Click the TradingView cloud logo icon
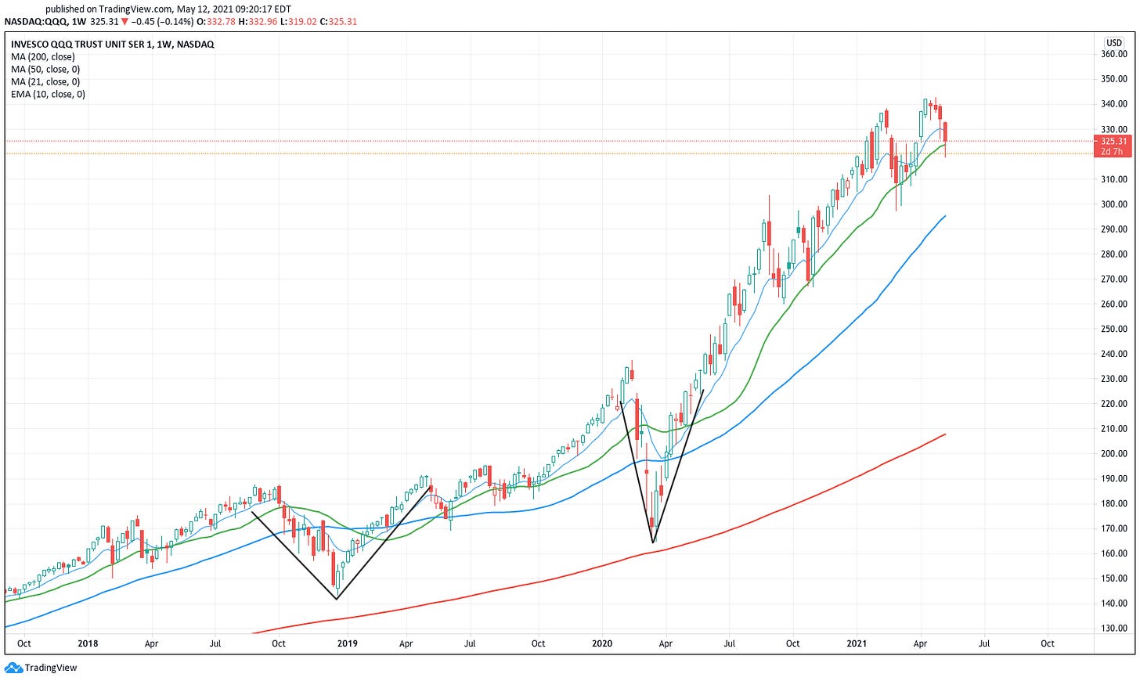Viewport: 1140px width, 681px height. 13,668
